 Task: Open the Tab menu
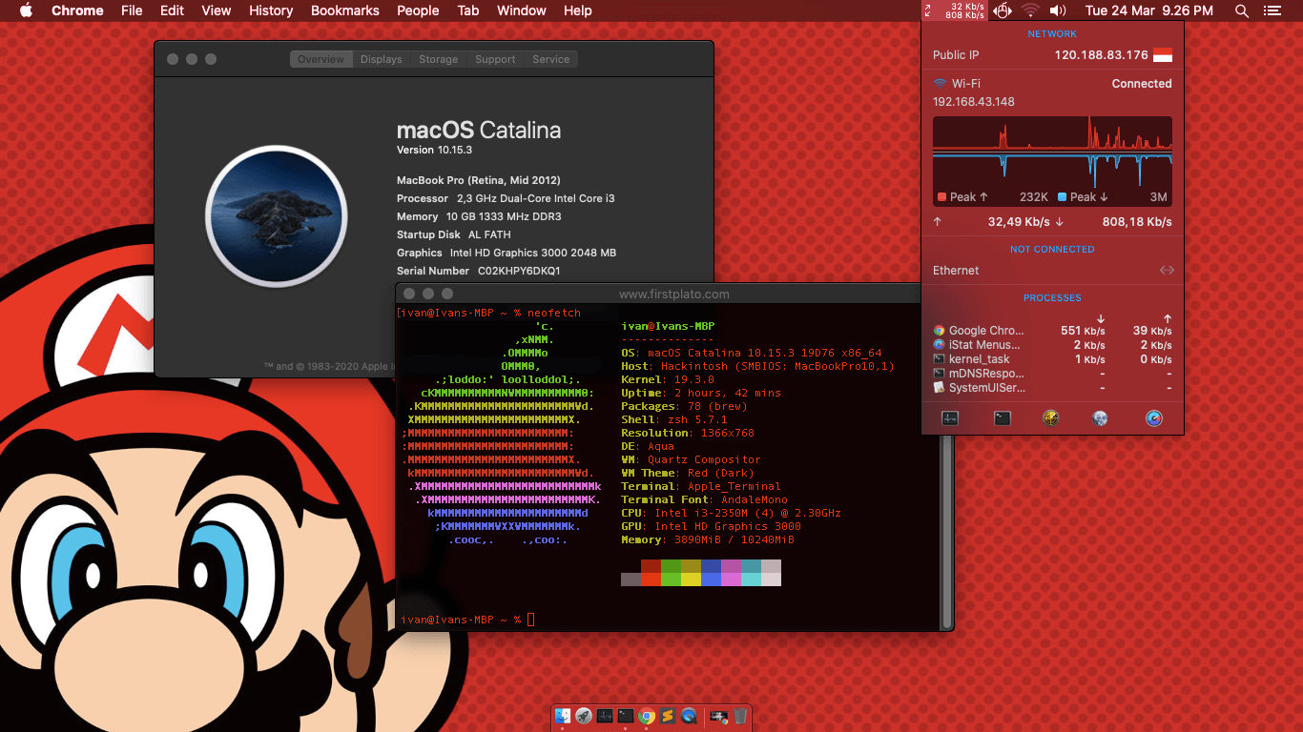pos(468,10)
